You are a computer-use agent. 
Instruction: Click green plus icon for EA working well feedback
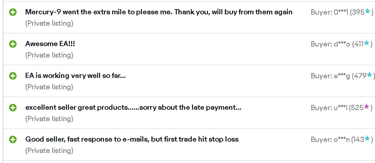13,76
